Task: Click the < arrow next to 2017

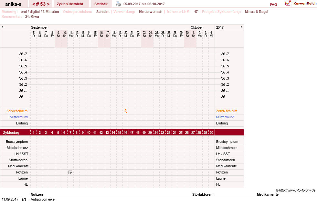Action: (241, 27)
